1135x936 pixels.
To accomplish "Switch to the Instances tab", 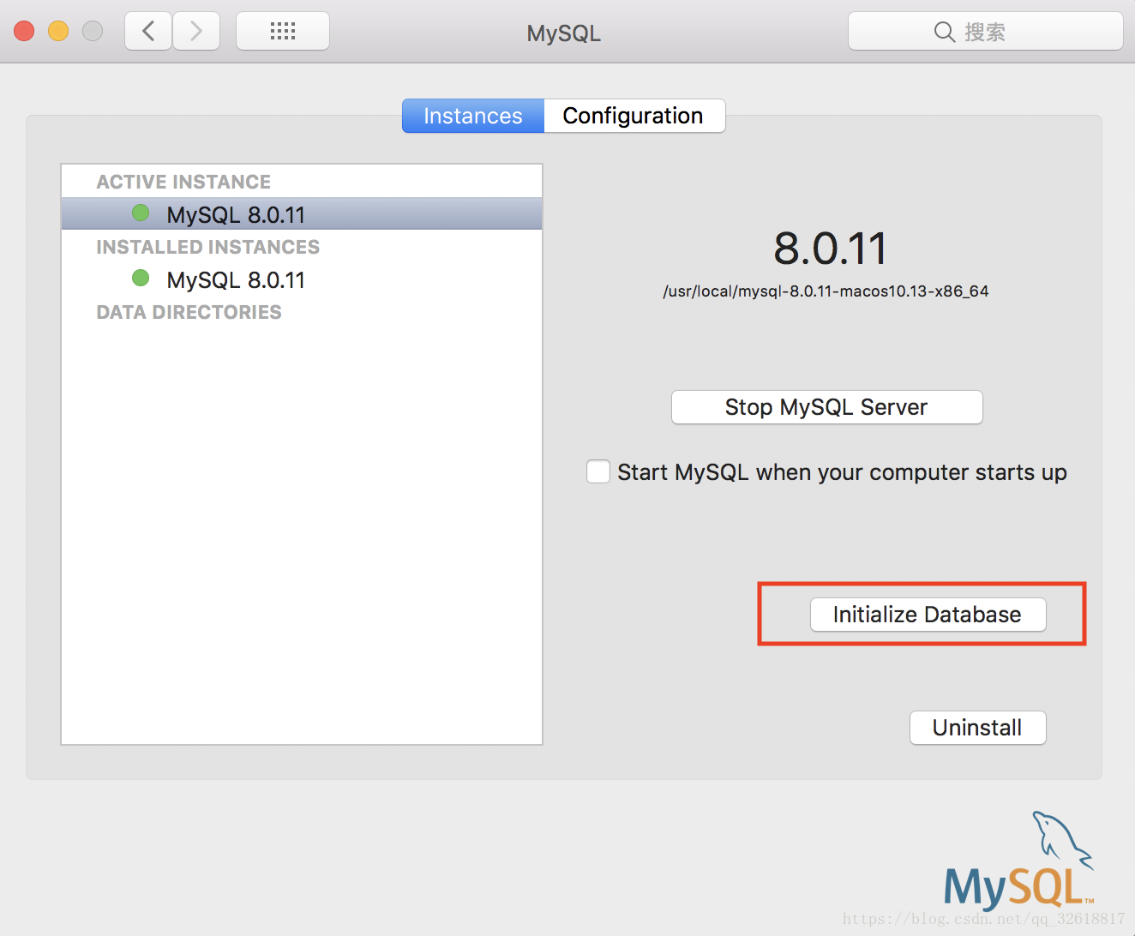I will [x=473, y=116].
